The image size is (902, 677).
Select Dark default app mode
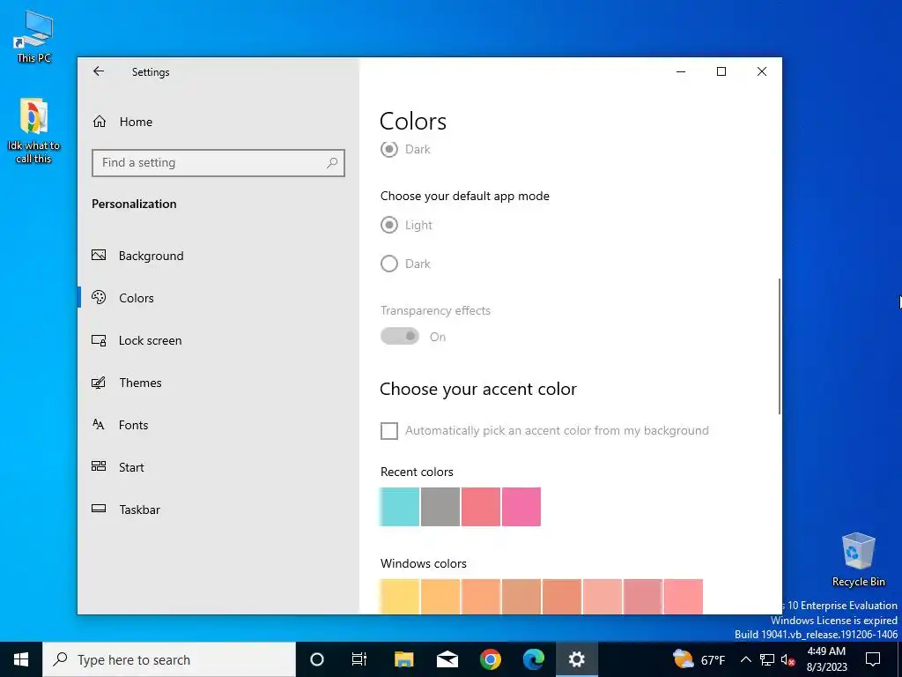coord(388,264)
